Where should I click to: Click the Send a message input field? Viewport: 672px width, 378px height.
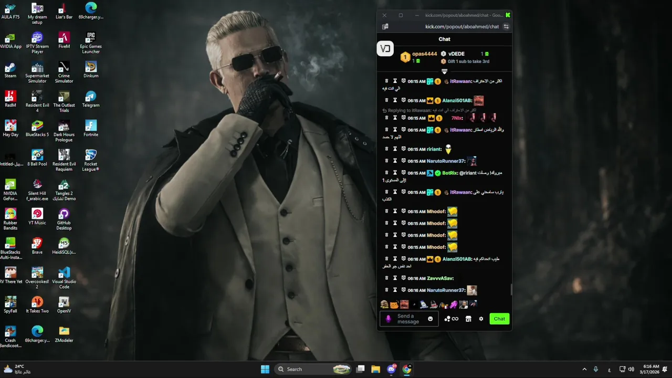coord(408,319)
